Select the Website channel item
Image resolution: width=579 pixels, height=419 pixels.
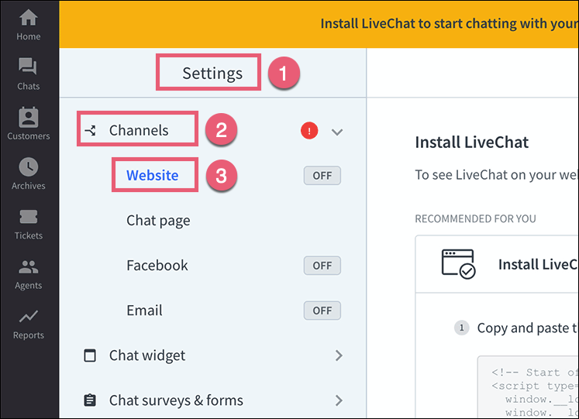point(153,176)
